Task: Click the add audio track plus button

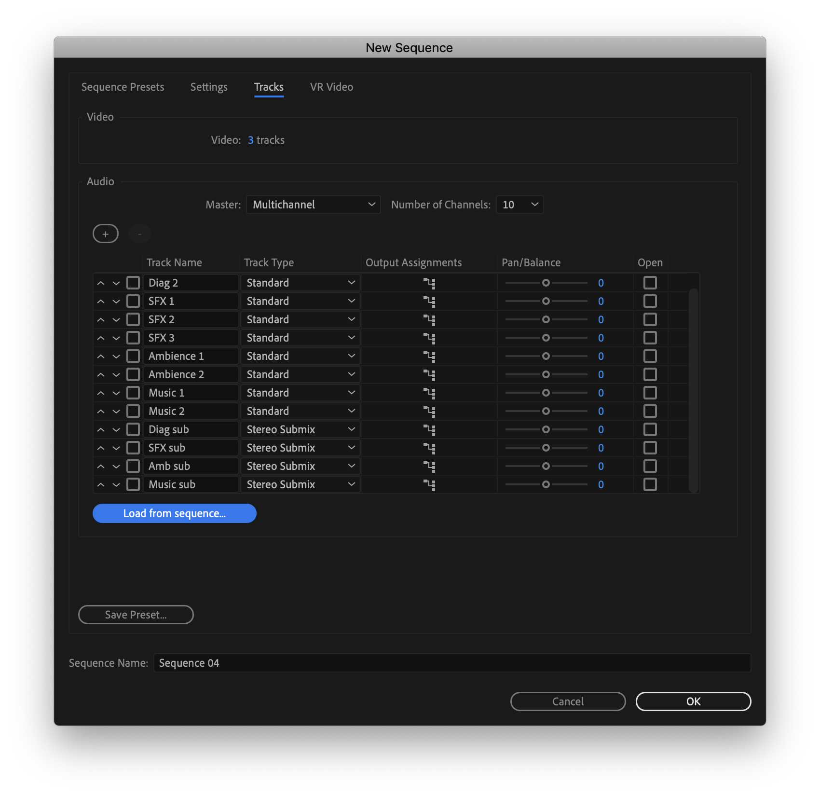Action: coord(105,234)
